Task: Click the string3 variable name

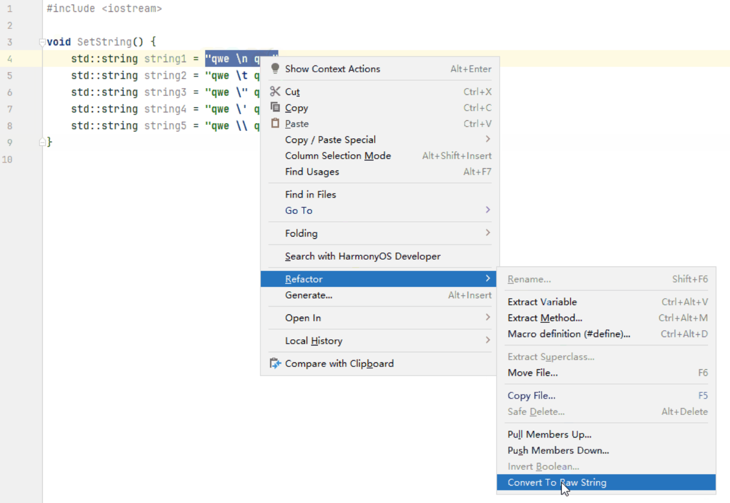Action: pyautogui.click(x=165, y=92)
